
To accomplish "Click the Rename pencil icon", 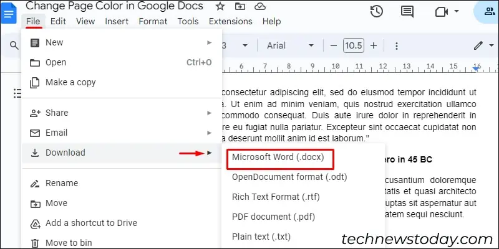I will tap(35, 183).
